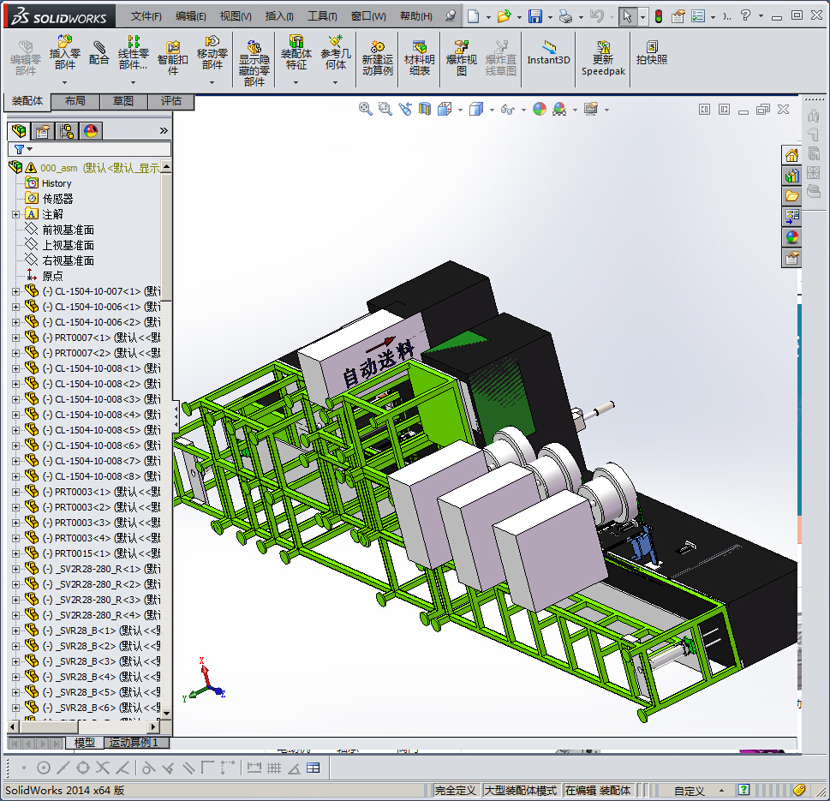Screen dimensions: 830x801
Task: Open Bill of Materials tool
Action: click(x=419, y=58)
